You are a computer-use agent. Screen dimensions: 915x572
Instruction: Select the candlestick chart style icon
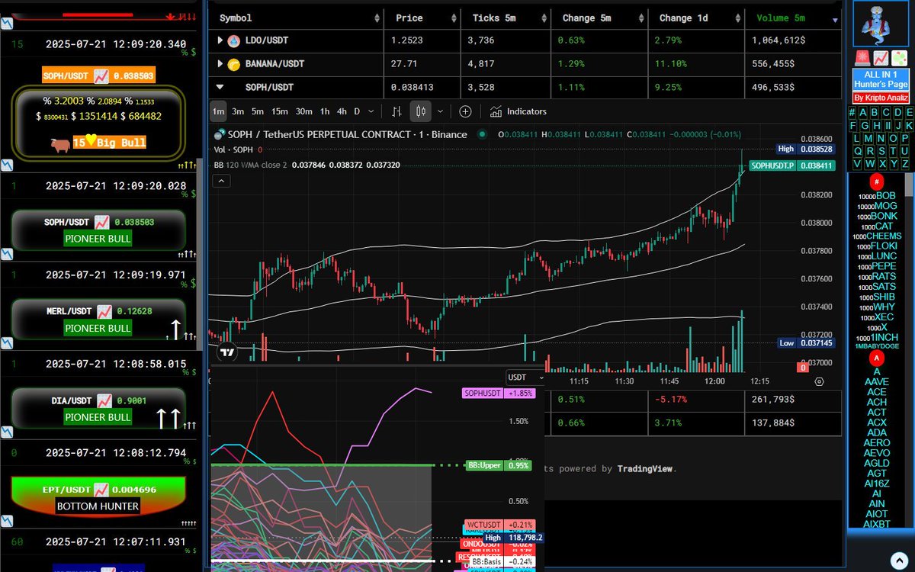[x=420, y=111]
